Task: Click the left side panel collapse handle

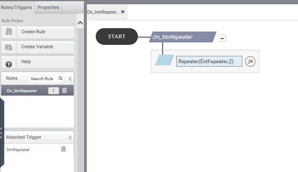Action: 2,133
